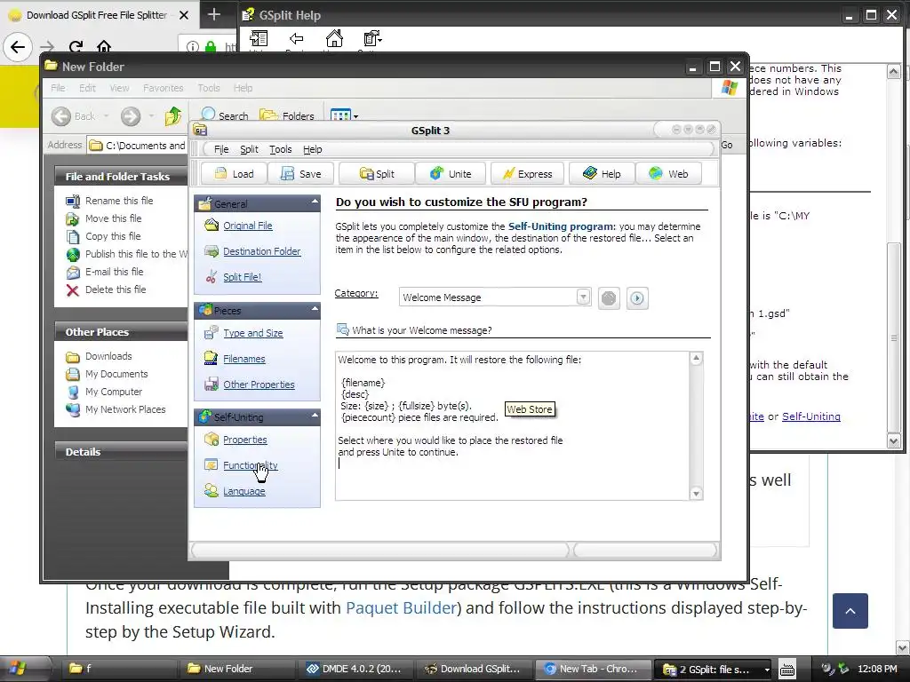Click the Load toolbar button in GSplit

click(234, 174)
